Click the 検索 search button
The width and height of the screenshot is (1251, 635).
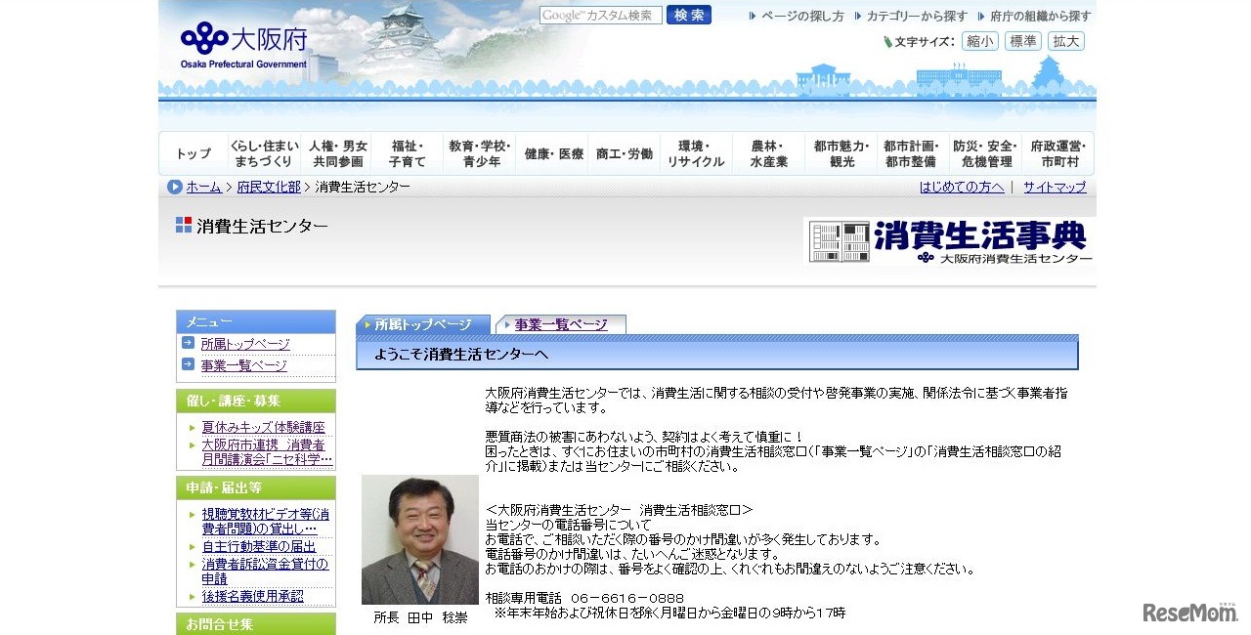[689, 16]
